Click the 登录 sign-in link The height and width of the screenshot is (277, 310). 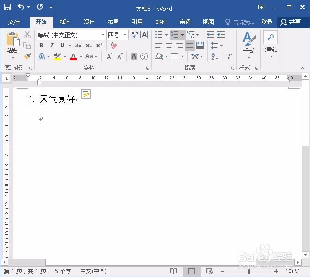pos(267,22)
